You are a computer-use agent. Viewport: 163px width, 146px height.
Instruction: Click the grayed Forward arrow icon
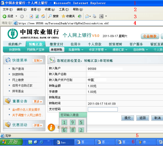click(x=22, y=16)
